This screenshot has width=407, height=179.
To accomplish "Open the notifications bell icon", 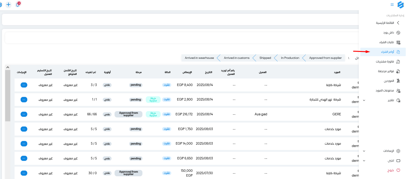I will [18, 5].
